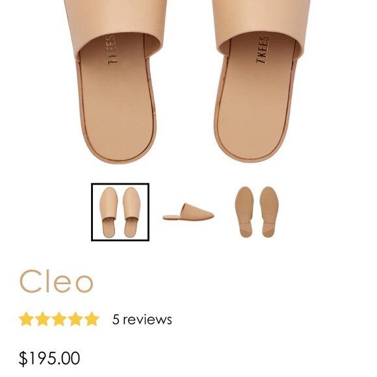Viewport: 377px width, 377px height.
Task: Click left slipper inside selected thumbnail
Action: pos(109,213)
